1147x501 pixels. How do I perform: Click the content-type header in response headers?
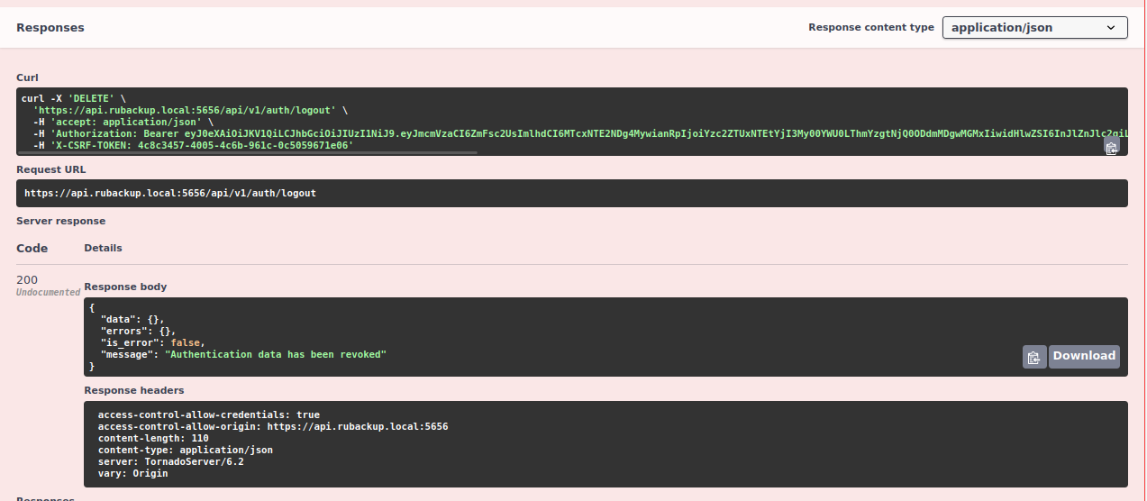point(185,450)
